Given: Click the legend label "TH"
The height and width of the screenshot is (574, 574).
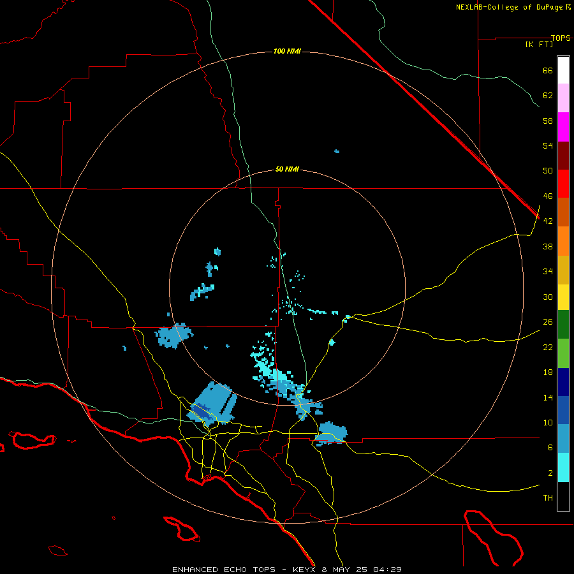Looking at the screenshot, I should [548, 497].
